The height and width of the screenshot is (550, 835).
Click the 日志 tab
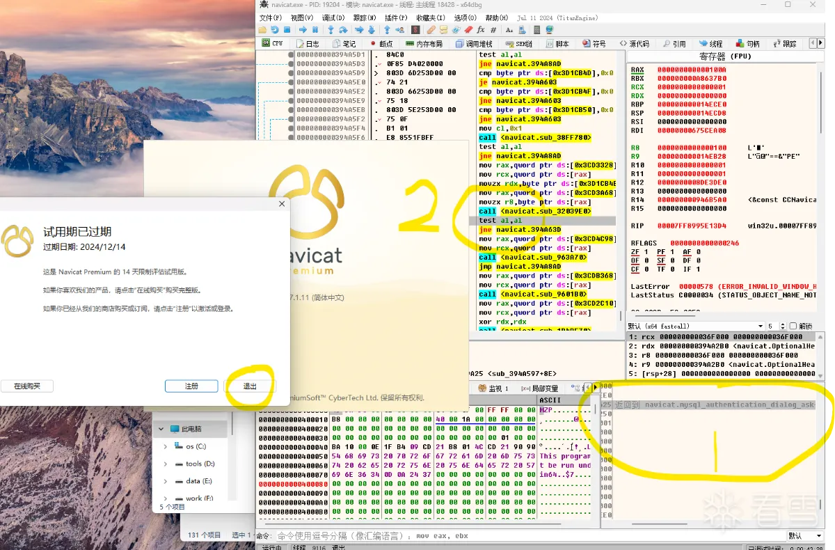click(x=307, y=43)
